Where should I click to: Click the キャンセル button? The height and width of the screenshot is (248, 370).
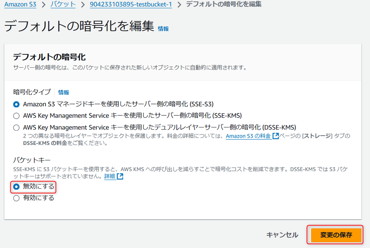(x=282, y=235)
